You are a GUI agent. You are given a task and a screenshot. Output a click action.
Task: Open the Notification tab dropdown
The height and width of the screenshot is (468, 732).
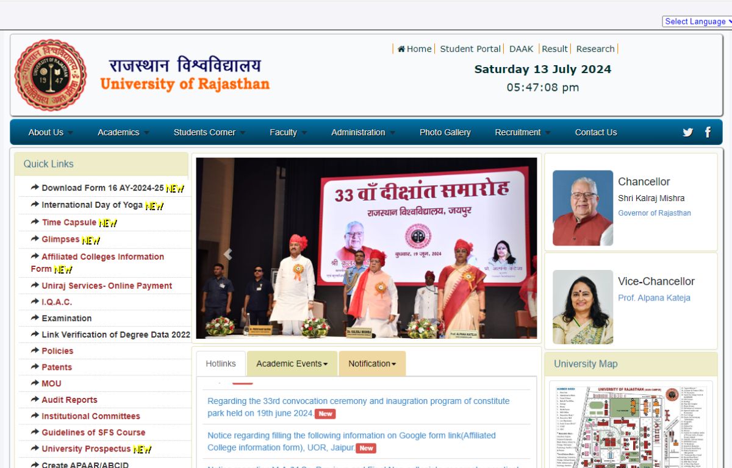click(x=372, y=364)
